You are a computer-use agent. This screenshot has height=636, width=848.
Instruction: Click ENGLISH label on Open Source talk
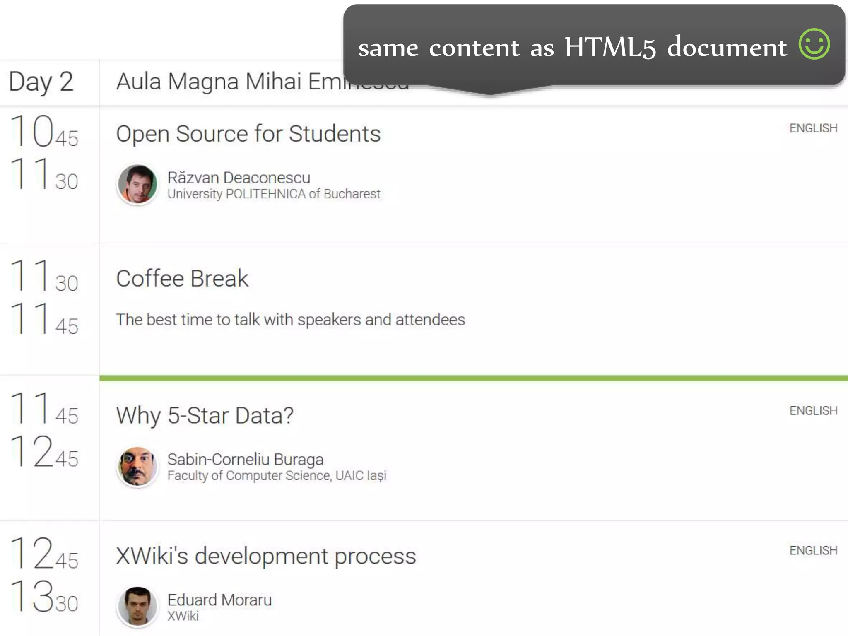(x=813, y=128)
